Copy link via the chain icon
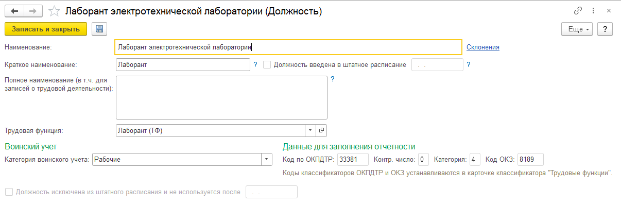621x205 pixels. [x=578, y=11]
